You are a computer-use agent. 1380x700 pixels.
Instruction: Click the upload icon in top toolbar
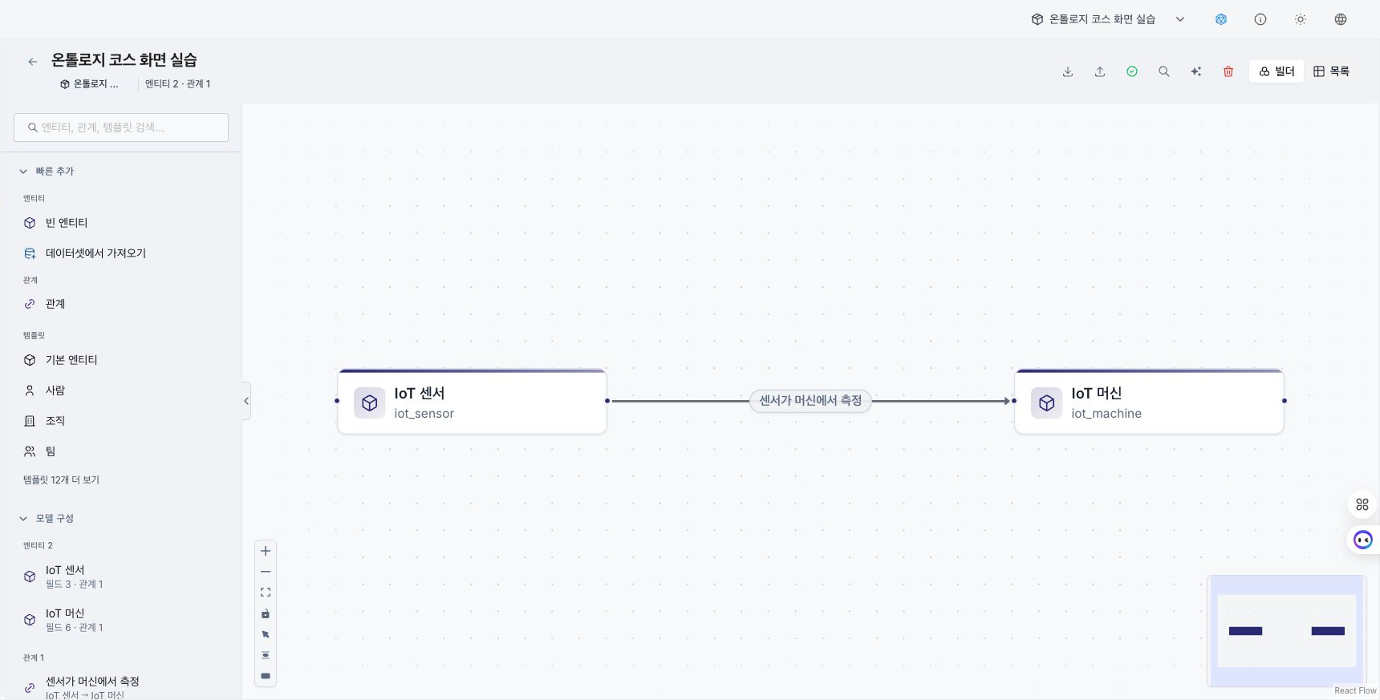(x=1100, y=71)
